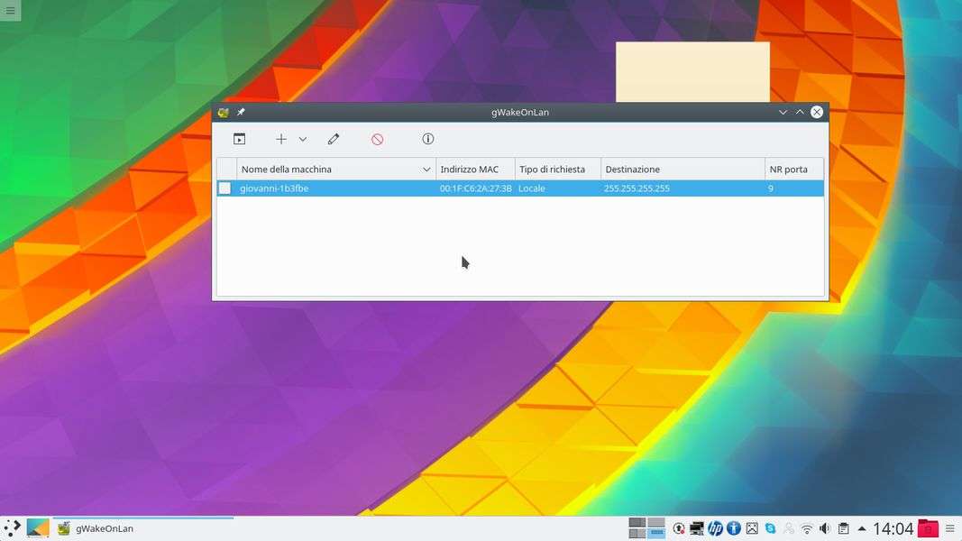Switch to the highlighted virtual desktop in pager
The height and width of the screenshot is (541, 962).
coord(656,533)
